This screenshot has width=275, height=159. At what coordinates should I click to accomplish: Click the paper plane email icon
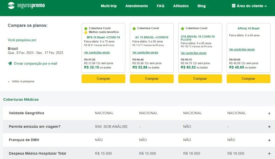tap(10, 63)
